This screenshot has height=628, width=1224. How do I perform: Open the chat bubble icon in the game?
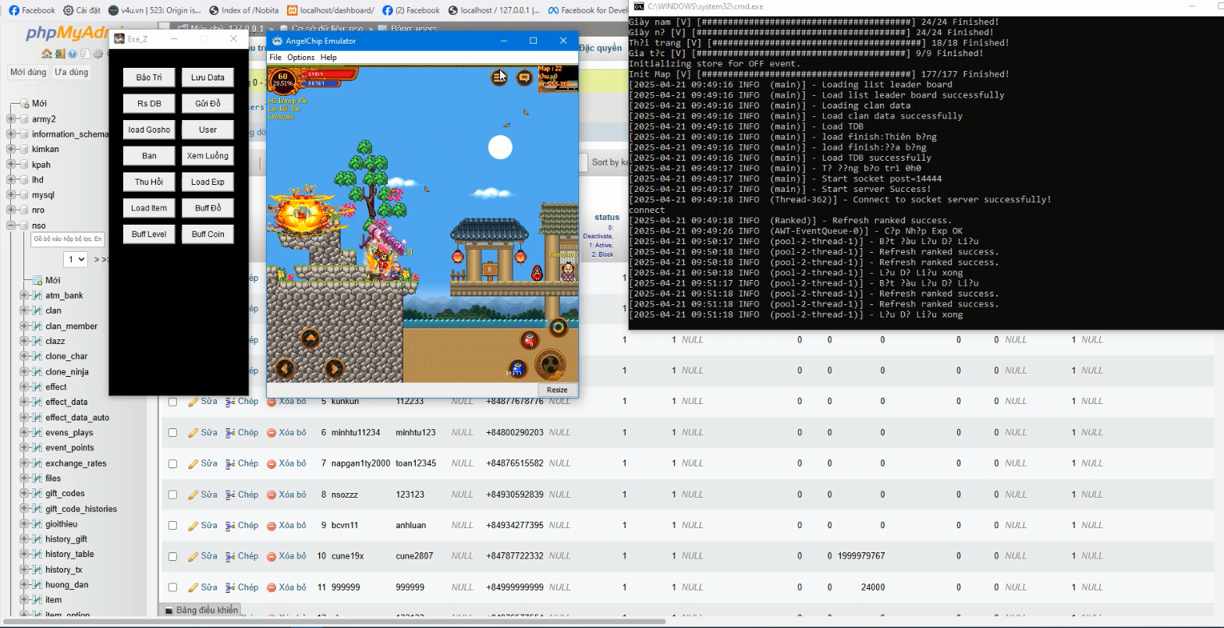pyautogui.click(x=524, y=77)
